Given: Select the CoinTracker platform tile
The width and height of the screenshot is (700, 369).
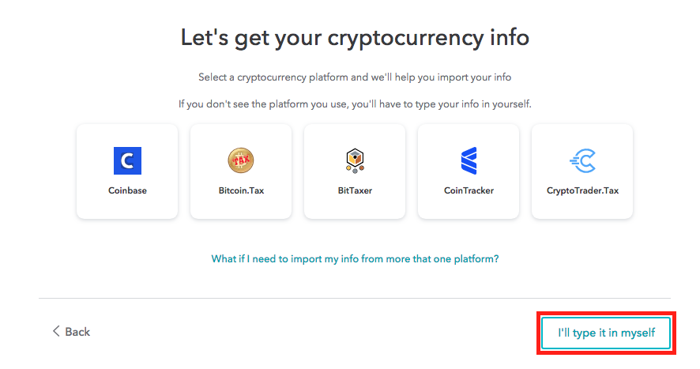Looking at the screenshot, I should tap(469, 171).
